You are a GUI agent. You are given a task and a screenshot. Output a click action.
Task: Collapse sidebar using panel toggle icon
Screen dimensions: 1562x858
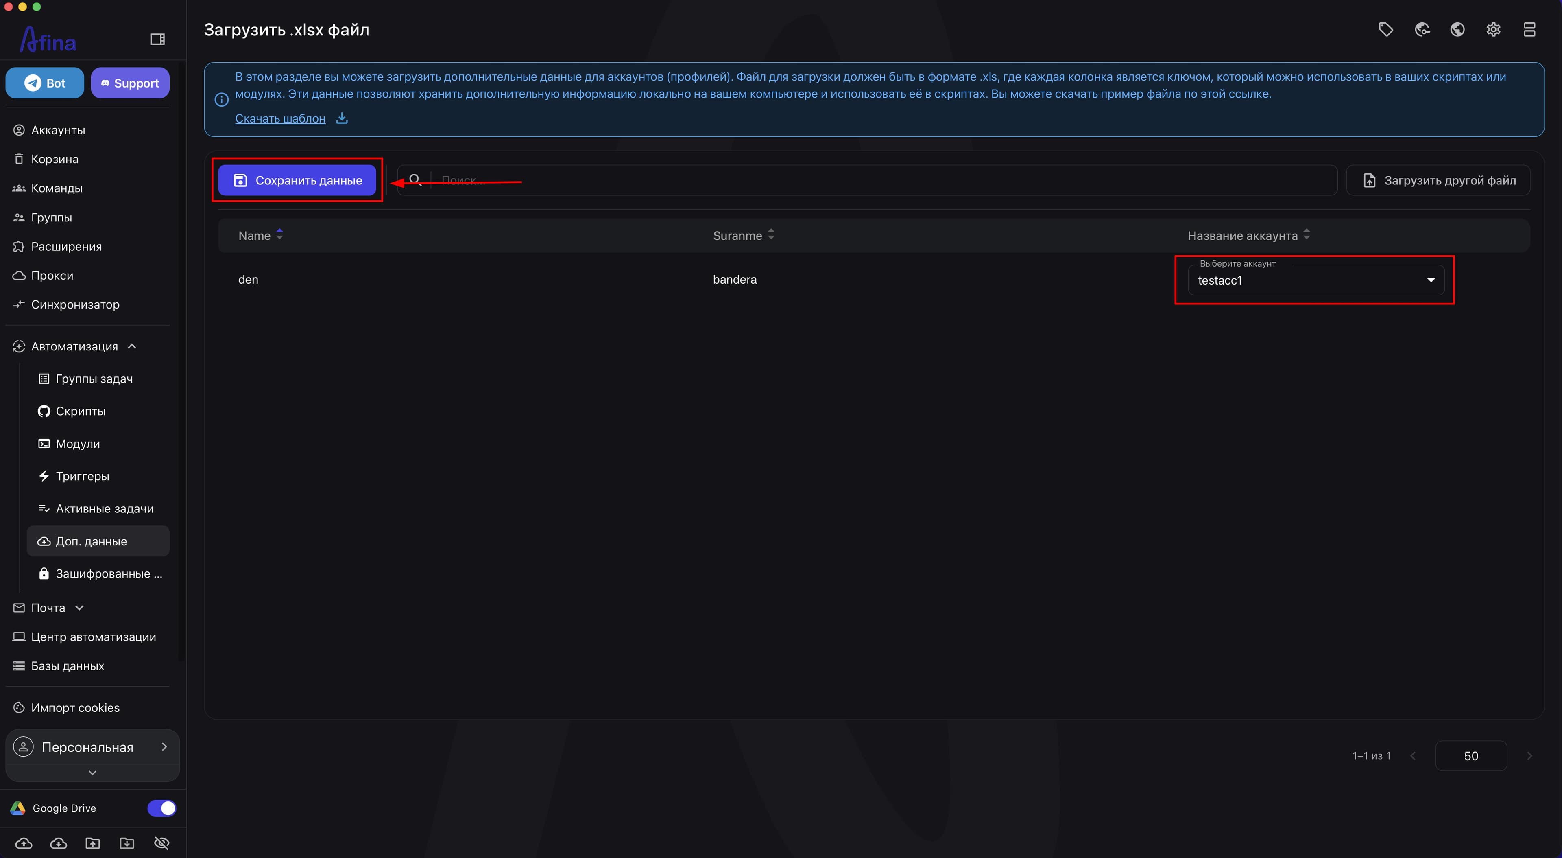click(158, 39)
